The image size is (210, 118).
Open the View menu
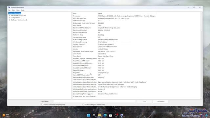coord(18,10)
